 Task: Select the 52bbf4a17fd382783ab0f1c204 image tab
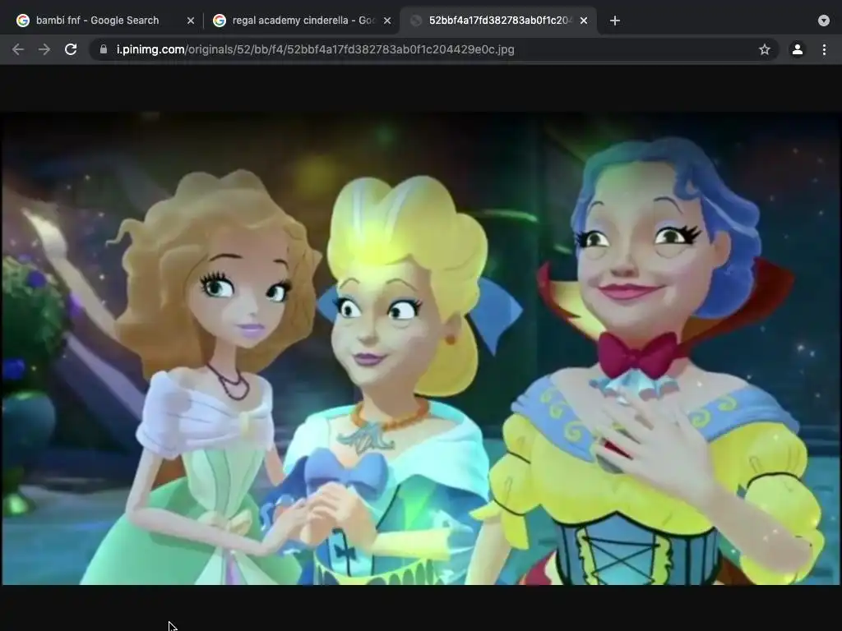click(498, 21)
